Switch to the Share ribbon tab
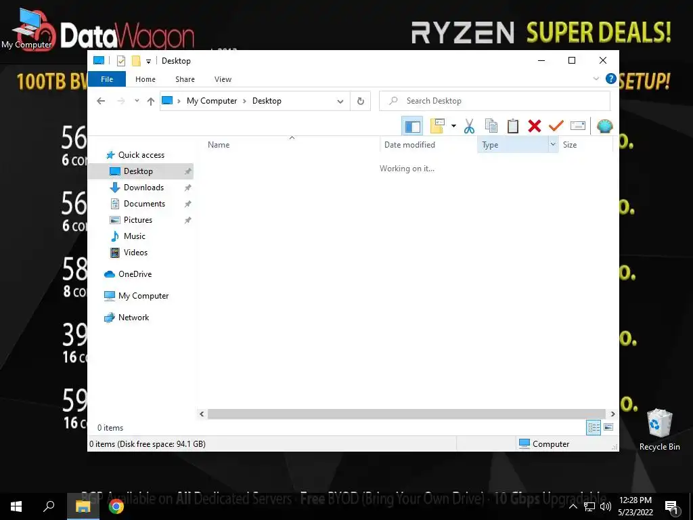Viewport: 693px width, 520px height. [185, 79]
